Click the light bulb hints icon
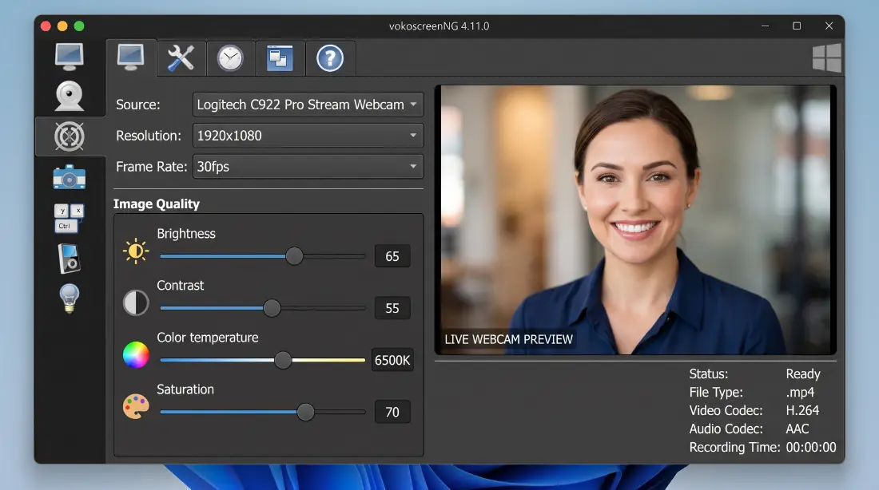The width and height of the screenshot is (879, 490). point(70,298)
